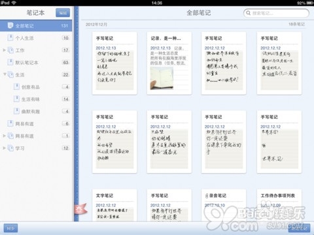
Task: Click the 全部笔记 page title
Action: (199, 13)
